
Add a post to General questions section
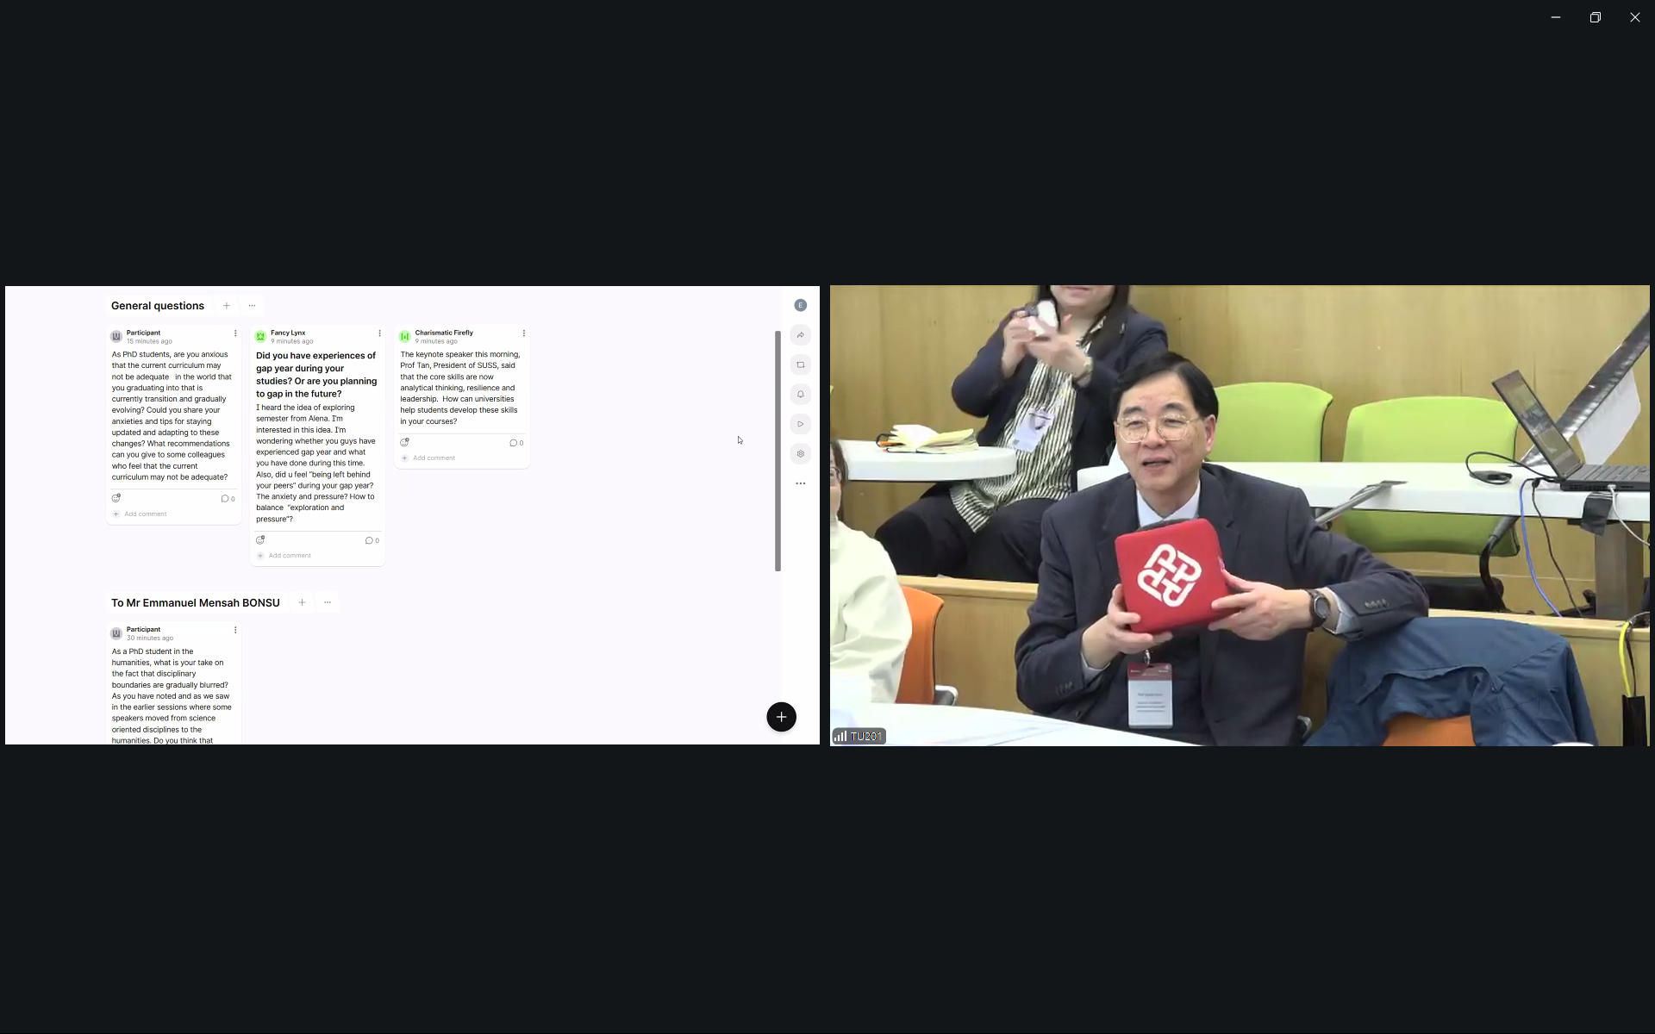pos(227,306)
